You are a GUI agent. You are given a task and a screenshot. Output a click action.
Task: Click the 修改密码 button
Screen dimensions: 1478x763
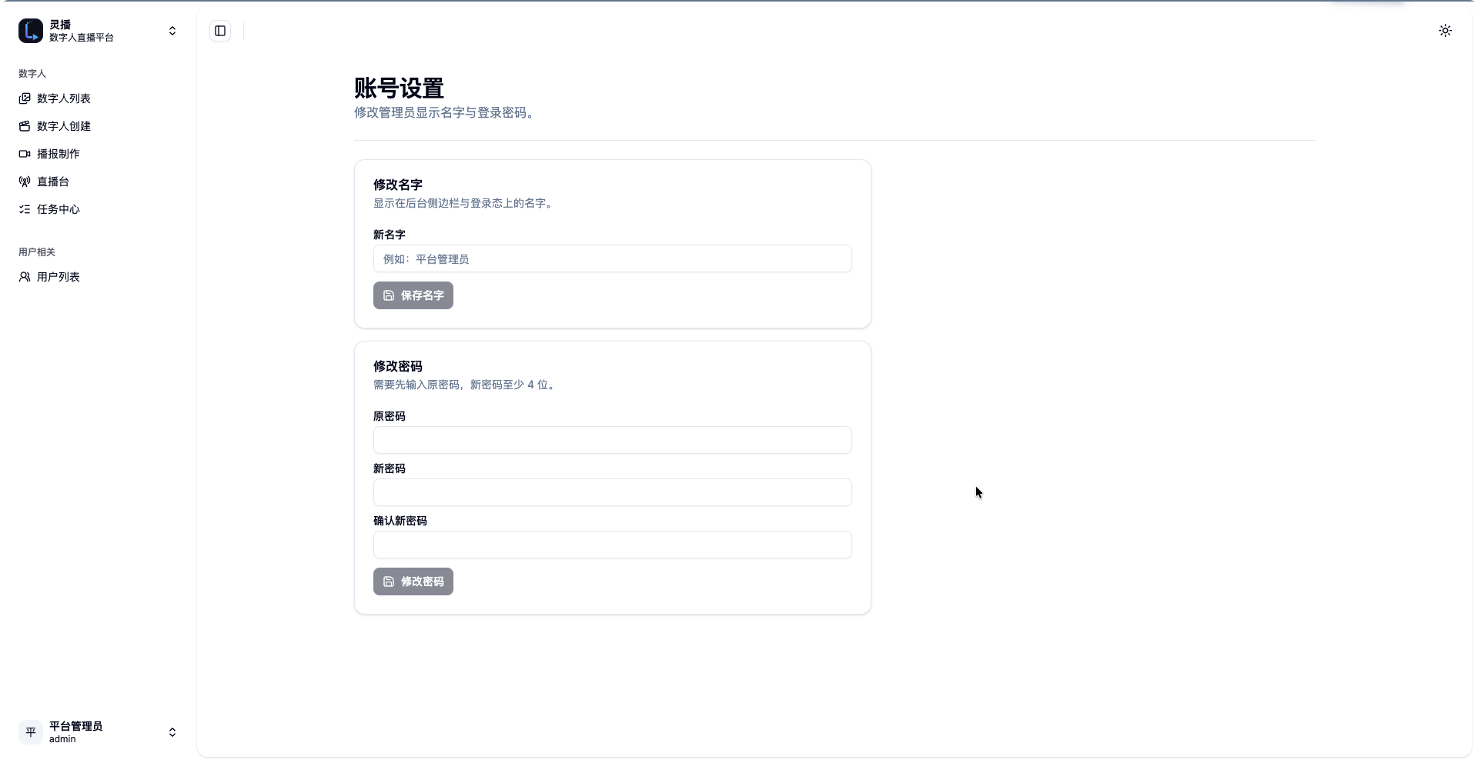click(x=413, y=581)
